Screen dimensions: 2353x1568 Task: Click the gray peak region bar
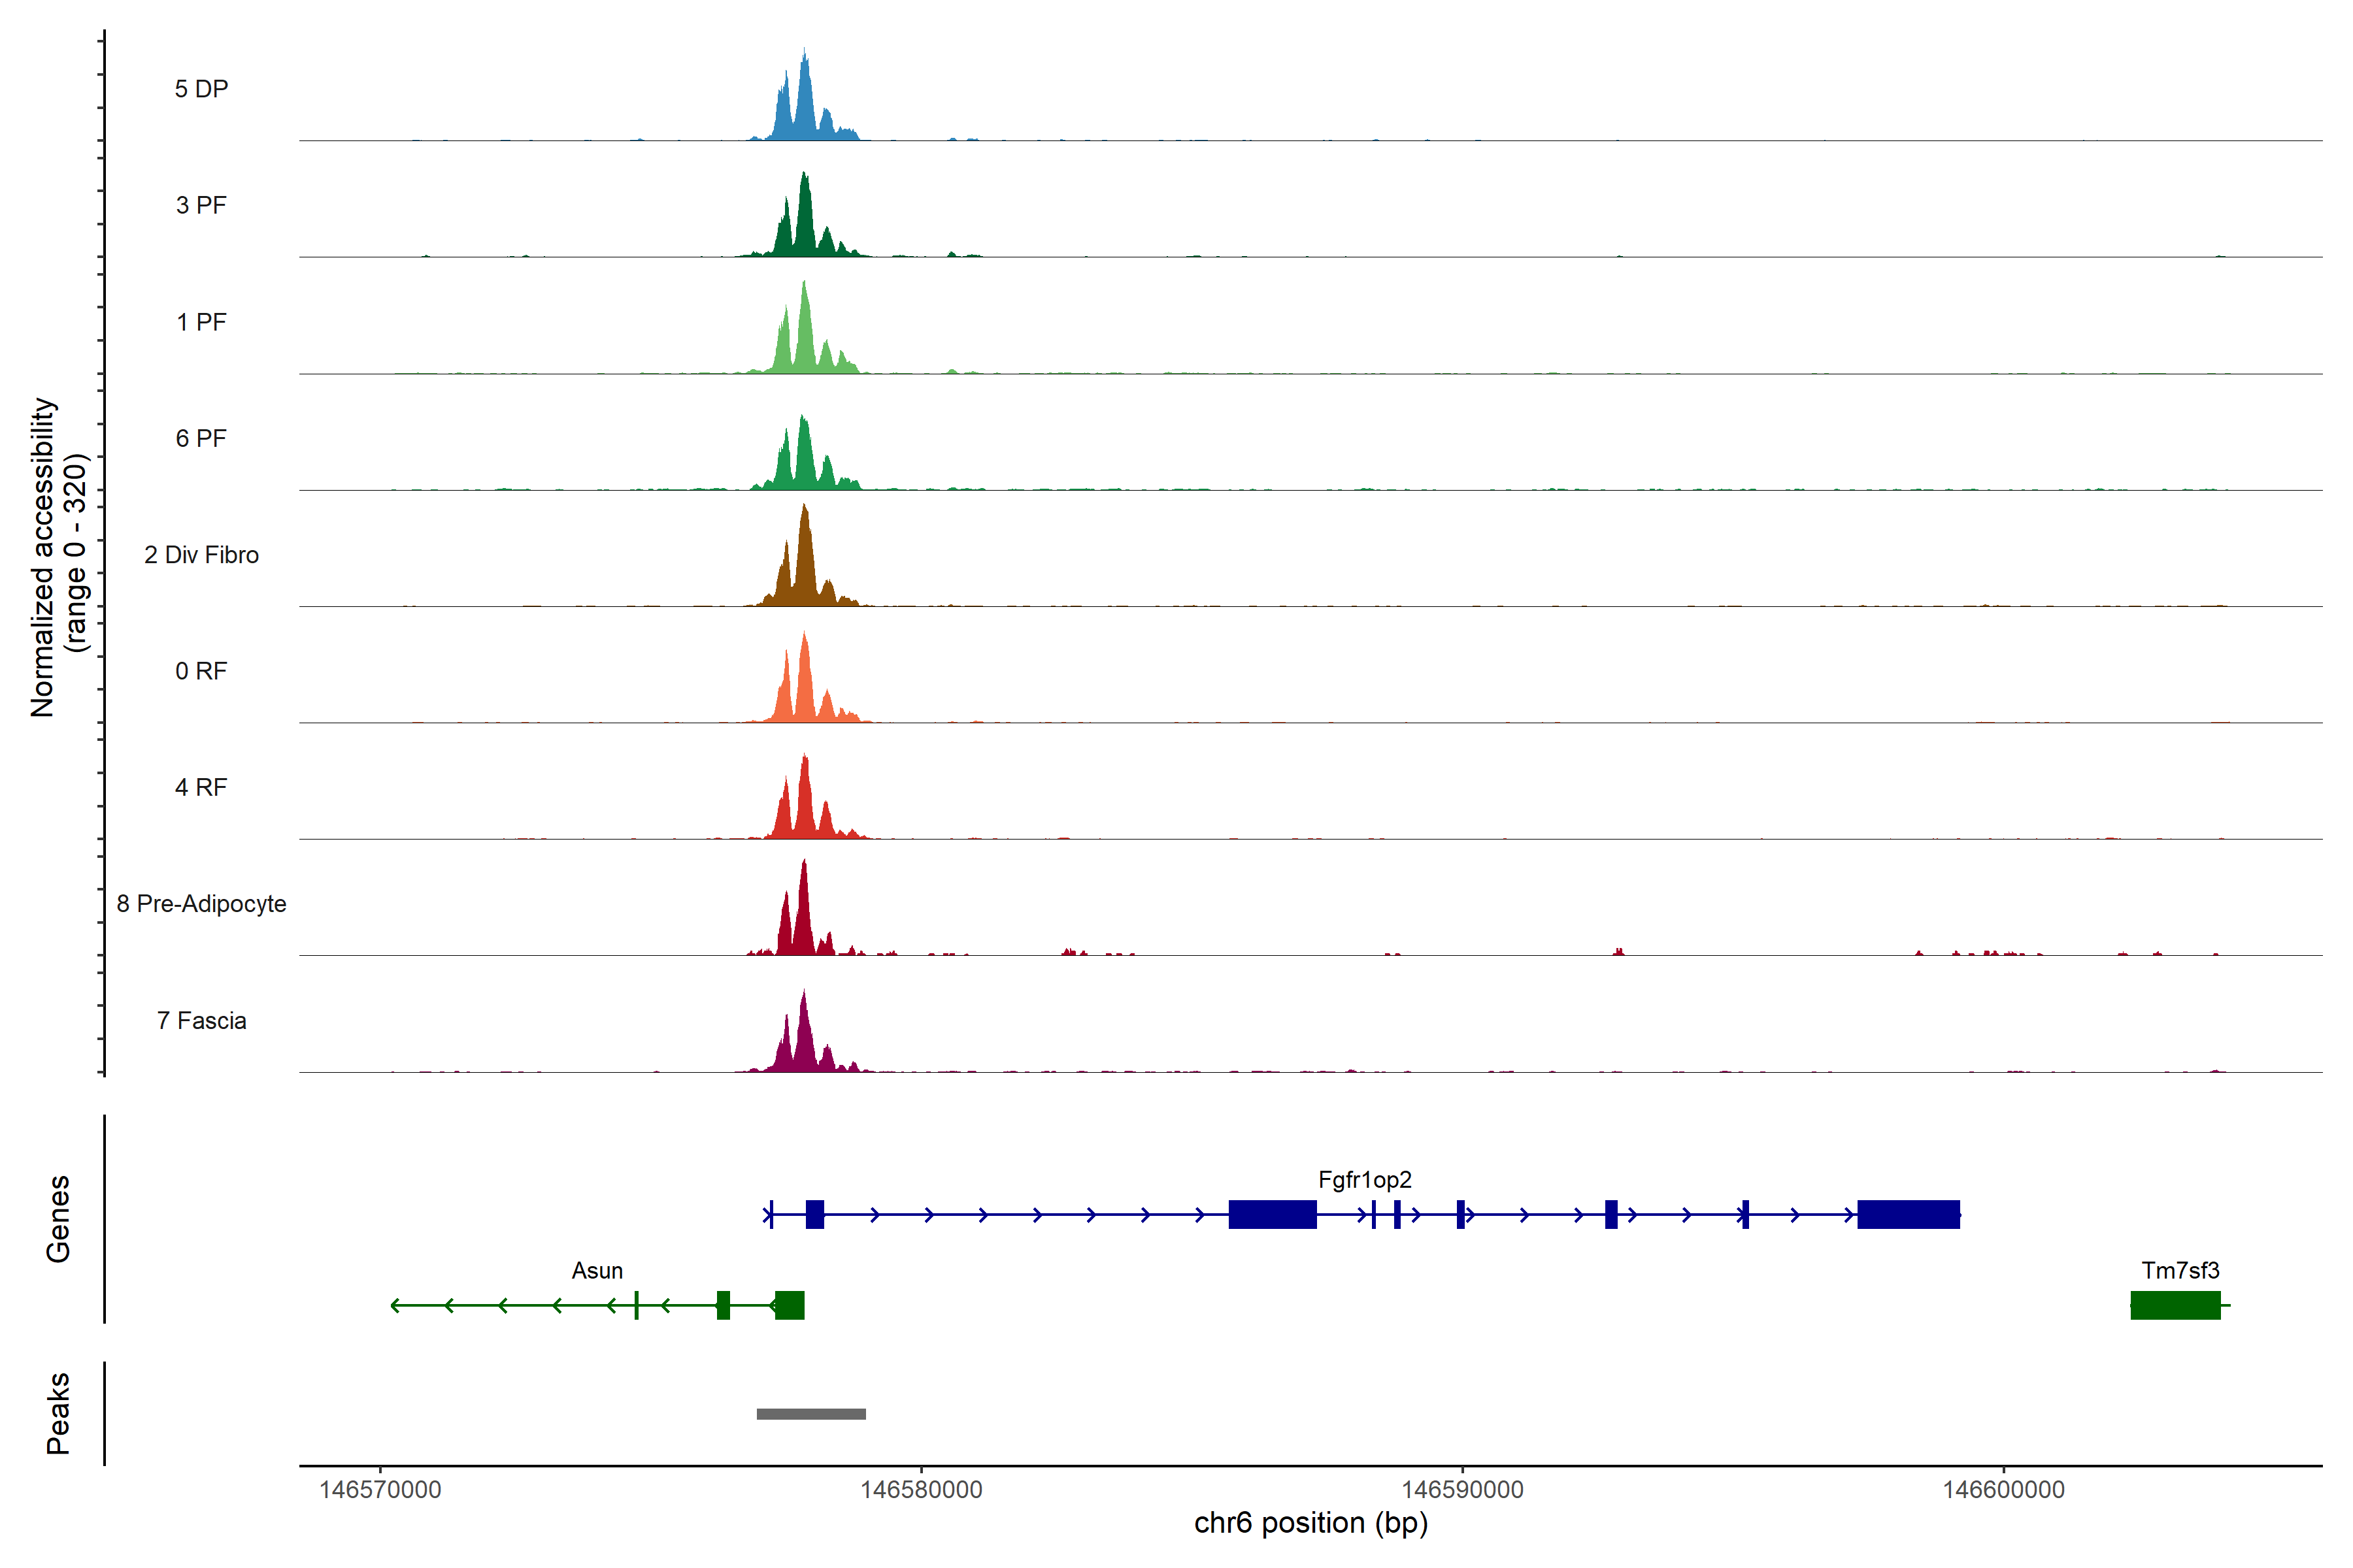(x=811, y=1414)
